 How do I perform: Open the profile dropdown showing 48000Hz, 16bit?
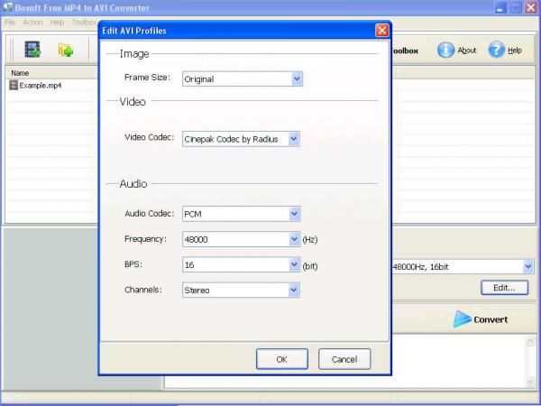[x=463, y=266]
